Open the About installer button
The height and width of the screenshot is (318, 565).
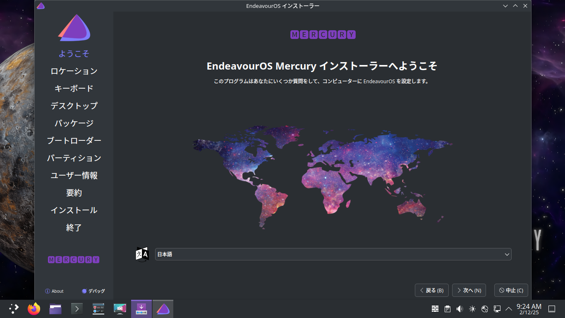[x=54, y=291]
